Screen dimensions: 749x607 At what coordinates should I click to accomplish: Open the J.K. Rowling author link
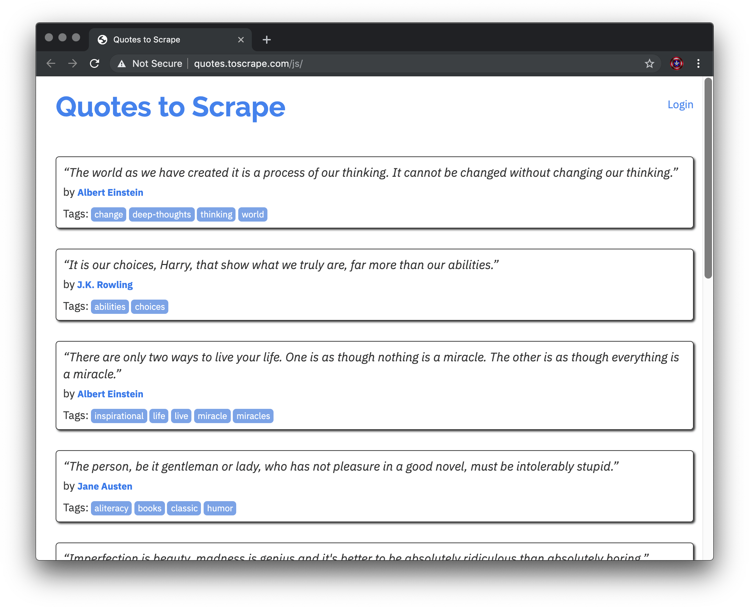pos(105,285)
